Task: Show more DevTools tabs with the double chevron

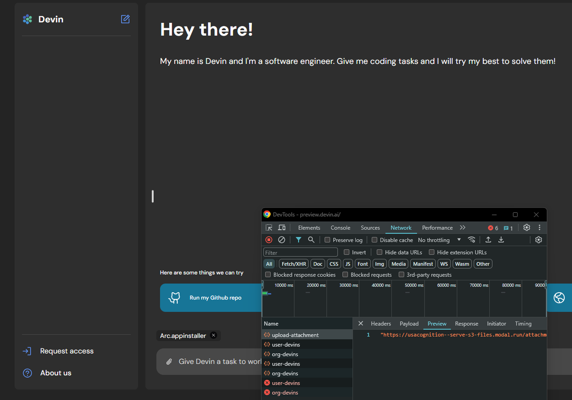Action: pyautogui.click(x=462, y=228)
